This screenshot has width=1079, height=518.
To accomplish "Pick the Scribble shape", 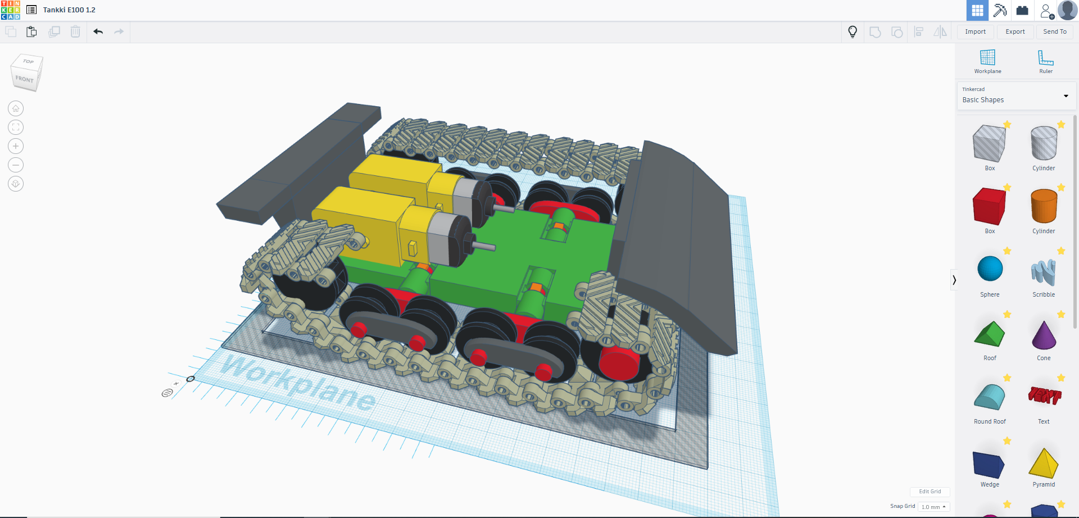I will [x=1044, y=274].
